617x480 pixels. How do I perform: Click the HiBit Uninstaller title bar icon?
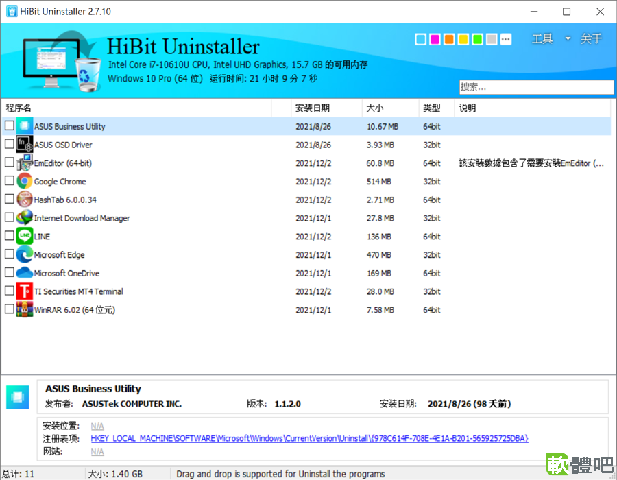click(12, 12)
